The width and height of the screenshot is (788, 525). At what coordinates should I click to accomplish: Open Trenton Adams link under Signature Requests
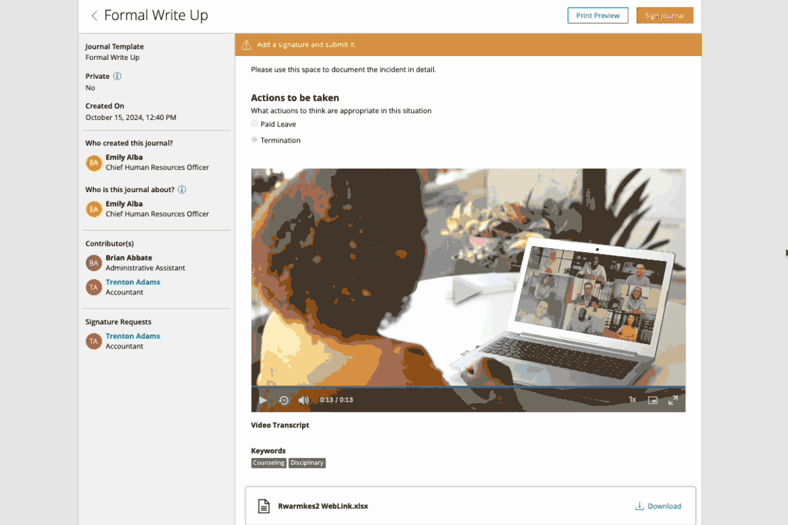point(133,336)
